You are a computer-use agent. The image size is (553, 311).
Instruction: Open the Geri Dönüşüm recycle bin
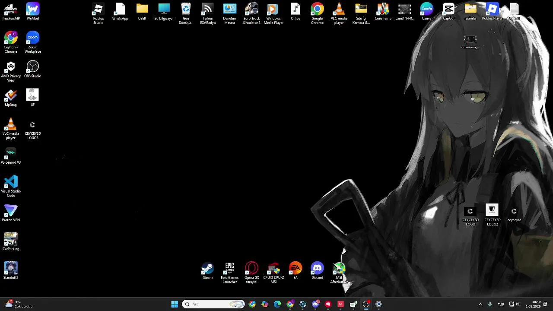[186, 14]
